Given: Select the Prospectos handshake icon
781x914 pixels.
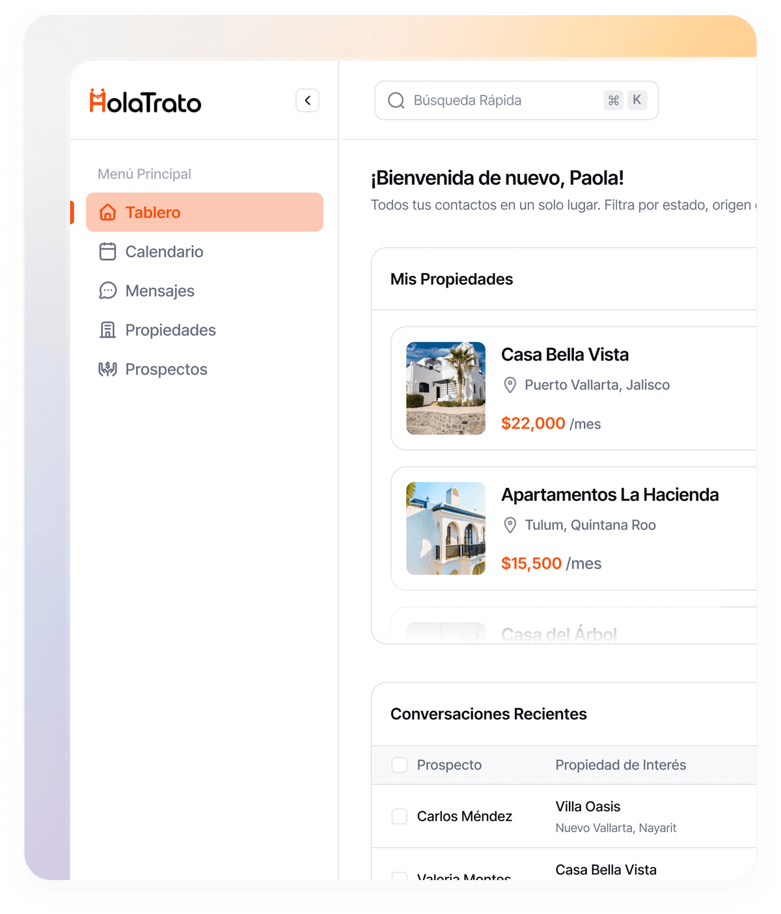Looking at the screenshot, I should [x=107, y=369].
